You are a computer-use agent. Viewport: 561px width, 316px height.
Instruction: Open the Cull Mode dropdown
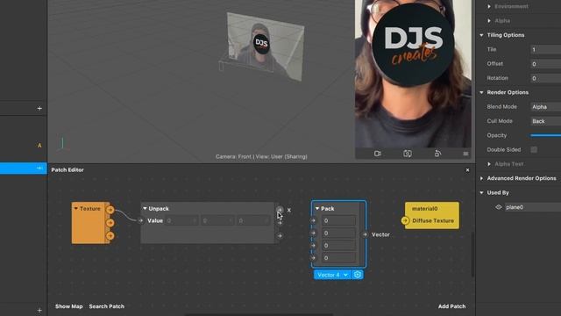point(545,121)
